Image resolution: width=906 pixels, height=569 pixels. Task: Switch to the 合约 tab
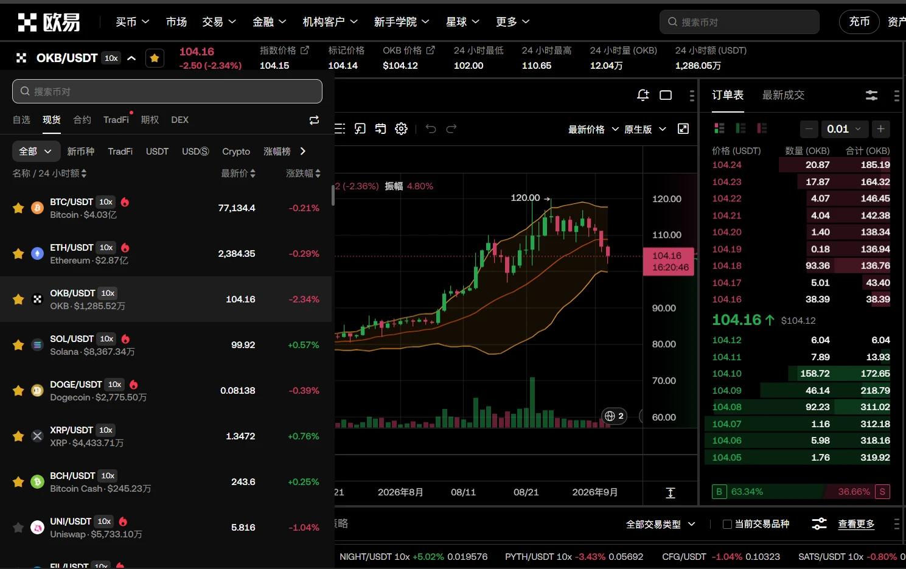(x=82, y=120)
